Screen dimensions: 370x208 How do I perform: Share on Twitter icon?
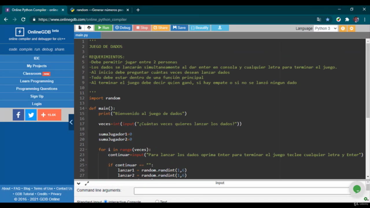tap(31, 115)
